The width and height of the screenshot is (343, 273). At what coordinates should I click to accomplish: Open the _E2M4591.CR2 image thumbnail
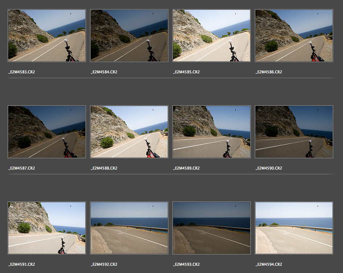[x=47, y=228]
